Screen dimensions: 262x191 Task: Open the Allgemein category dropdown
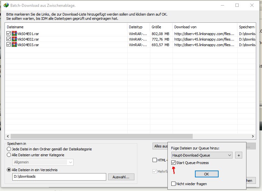(43, 162)
